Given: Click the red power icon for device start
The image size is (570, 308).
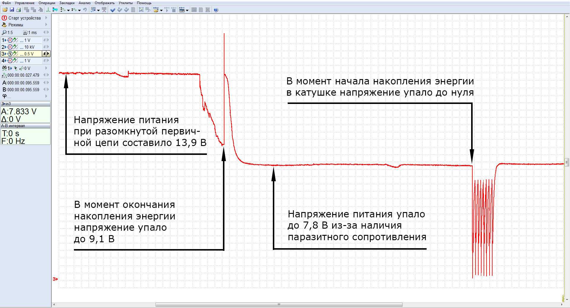Looking at the screenshot, I should (4, 18).
